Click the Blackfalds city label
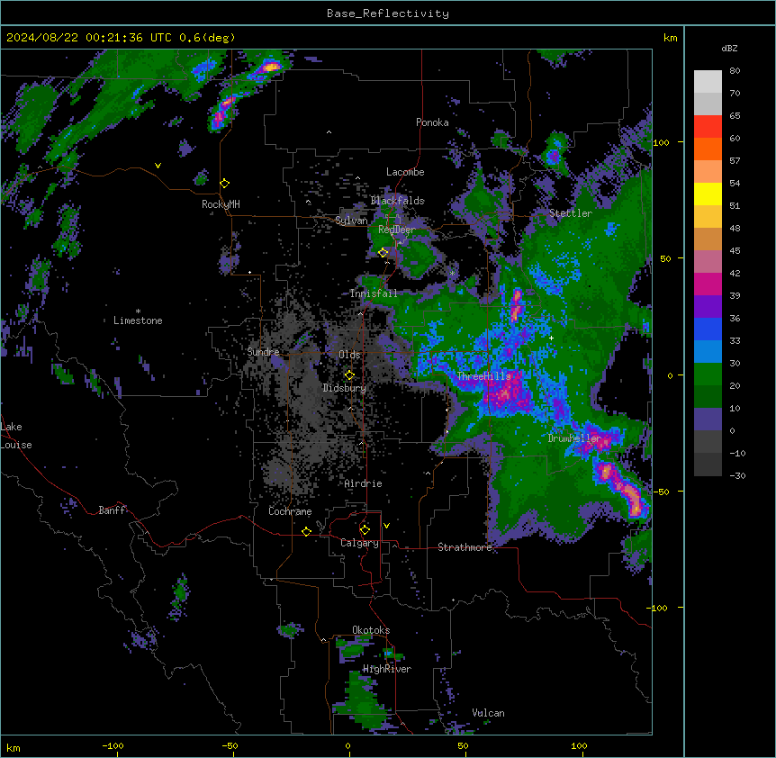776x758 pixels. [x=397, y=201]
